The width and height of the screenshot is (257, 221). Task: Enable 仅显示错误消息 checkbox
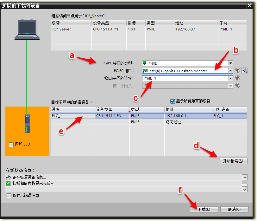pos(9,196)
